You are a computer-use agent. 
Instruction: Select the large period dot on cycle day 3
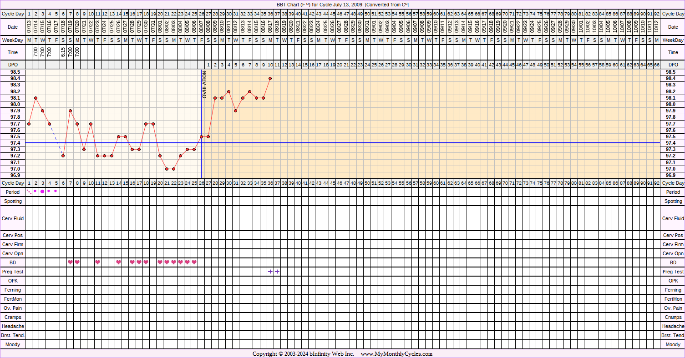tap(42, 192)
